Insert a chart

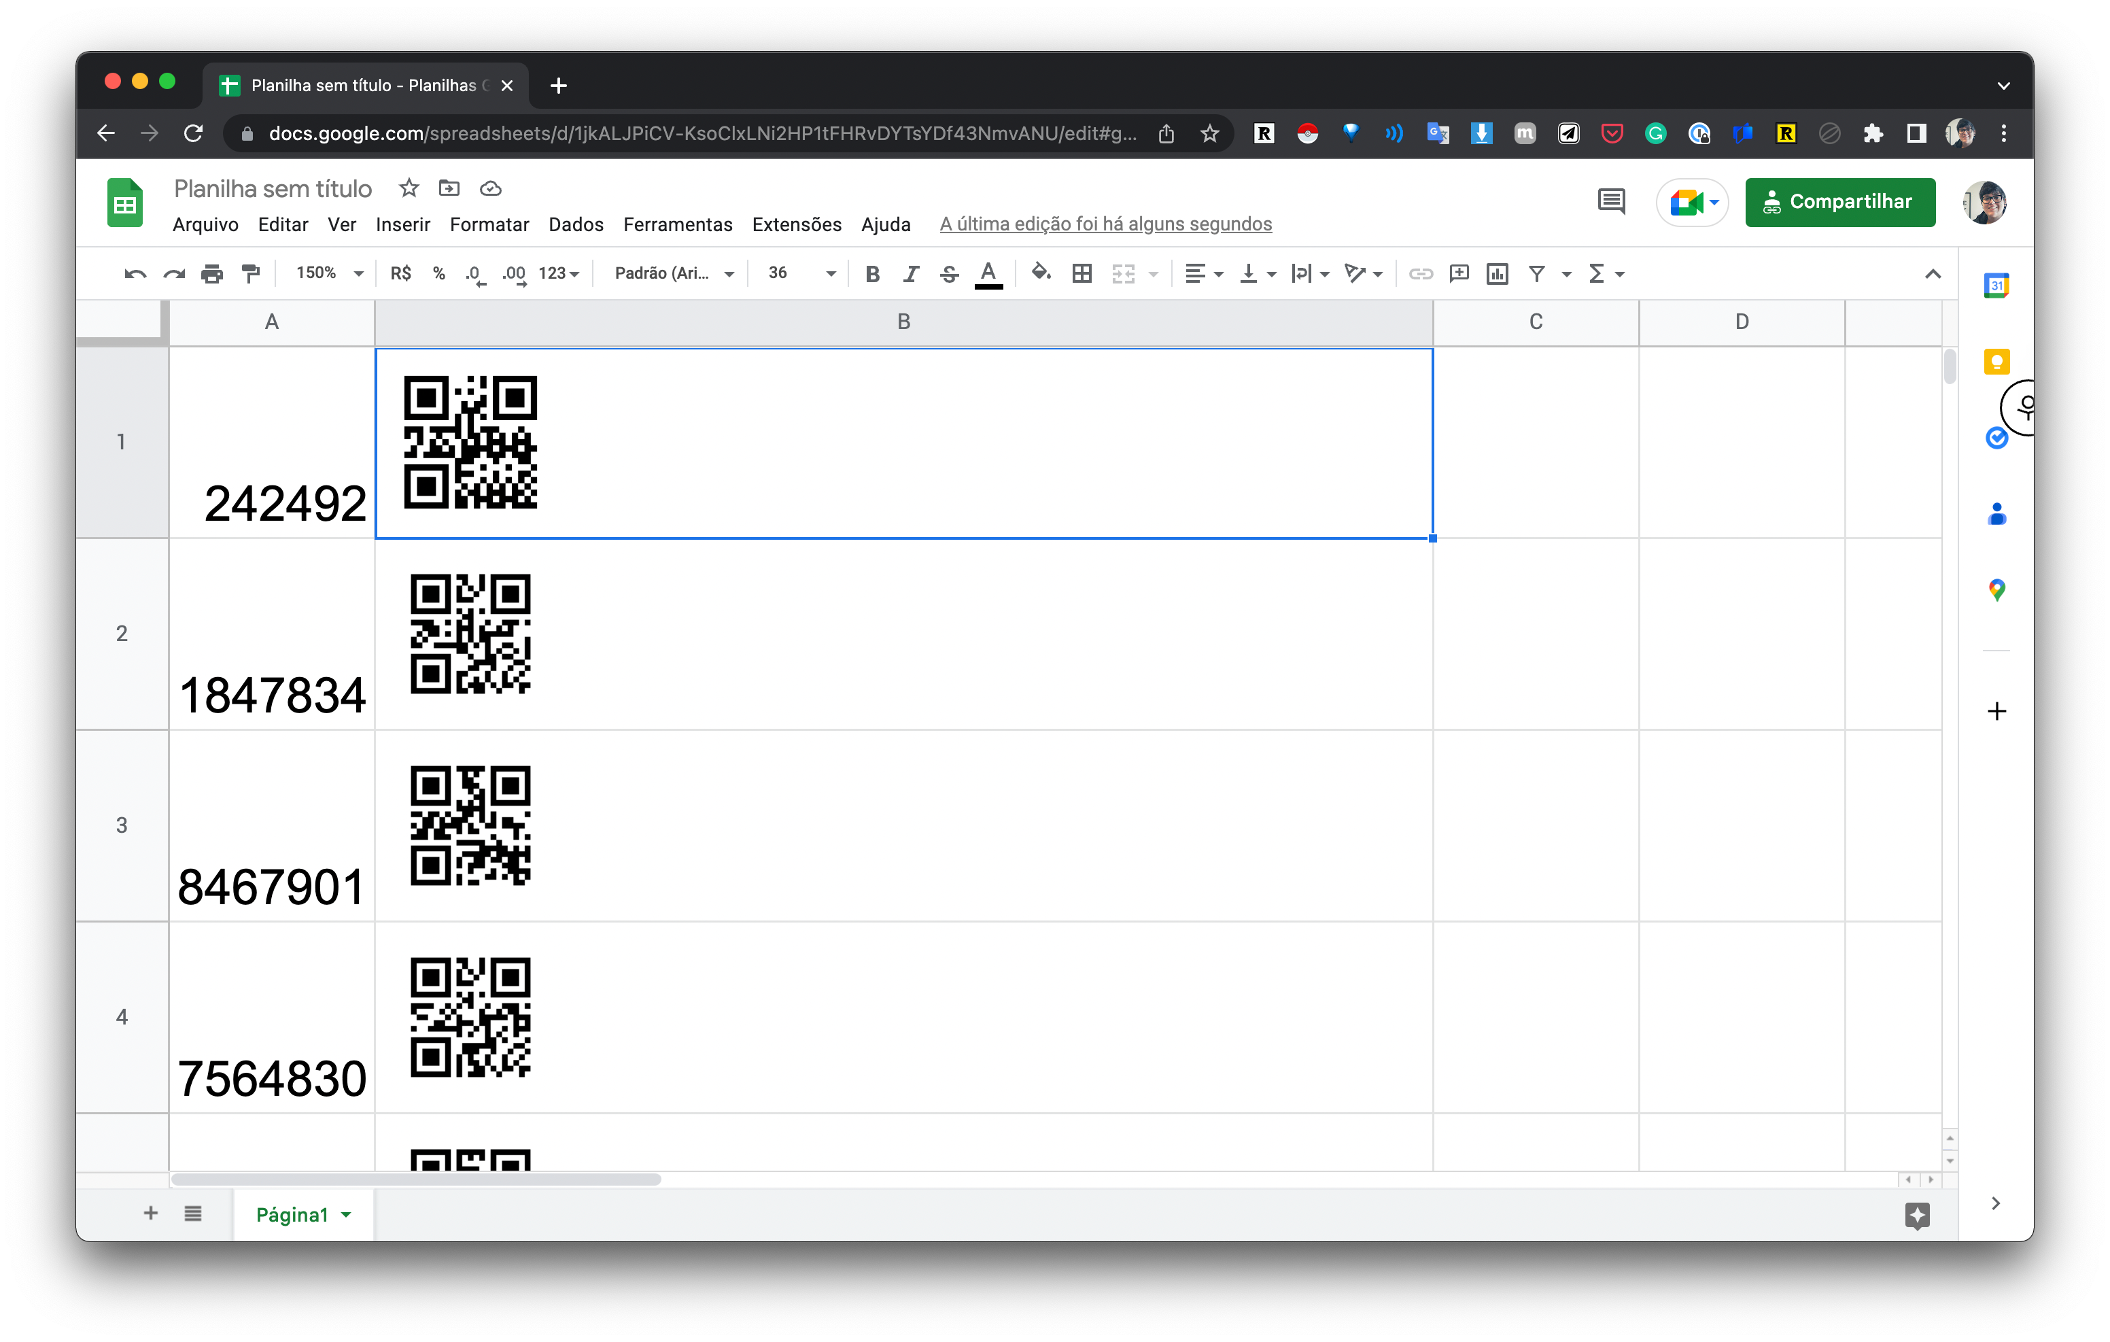(1497, 273)
